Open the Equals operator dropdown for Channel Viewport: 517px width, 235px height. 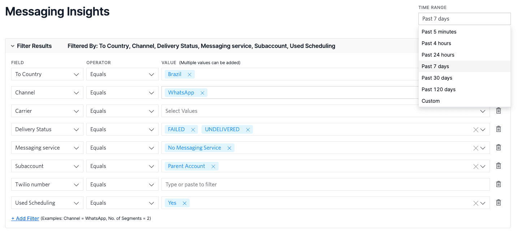[x=122, y=92]
